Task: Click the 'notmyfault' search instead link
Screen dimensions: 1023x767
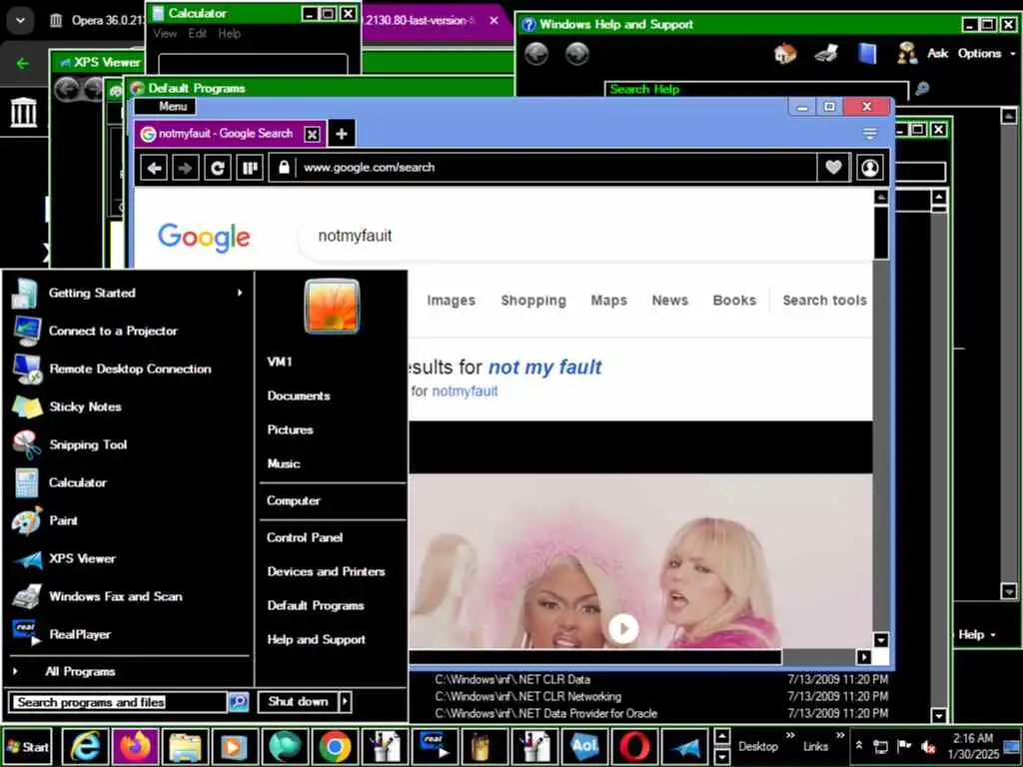Action: coord(465,391)
